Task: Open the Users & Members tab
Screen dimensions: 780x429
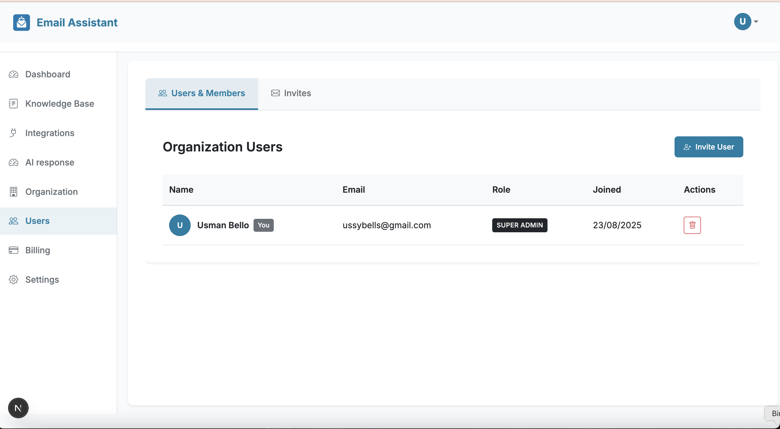Action: point(201,93)
